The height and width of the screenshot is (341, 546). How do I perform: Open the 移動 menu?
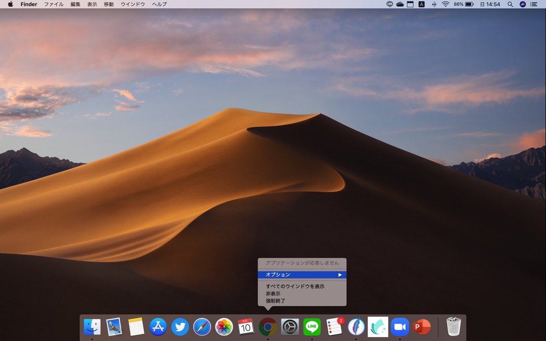[109, 4]
